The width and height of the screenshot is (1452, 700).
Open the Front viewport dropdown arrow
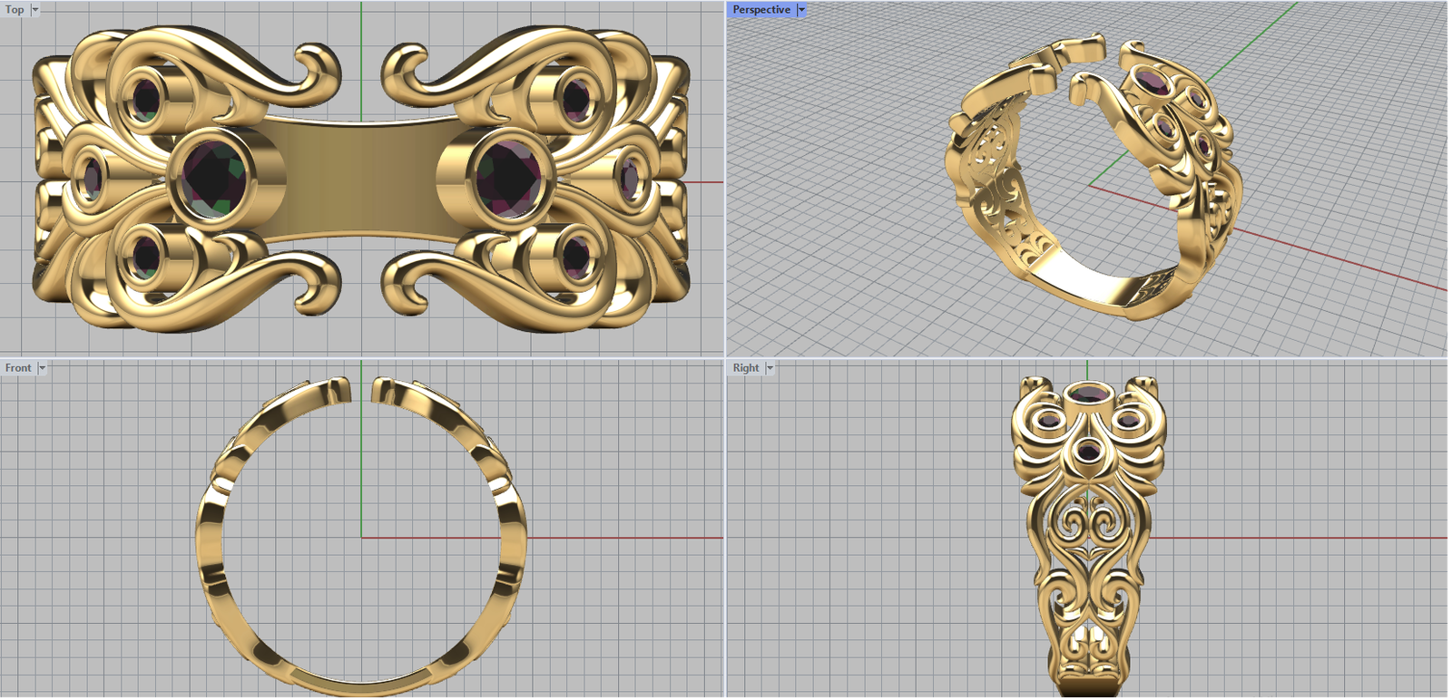pyautogui.click(x=42, y=368)
